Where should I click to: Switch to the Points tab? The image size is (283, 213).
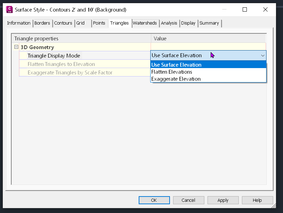point(99,23)
